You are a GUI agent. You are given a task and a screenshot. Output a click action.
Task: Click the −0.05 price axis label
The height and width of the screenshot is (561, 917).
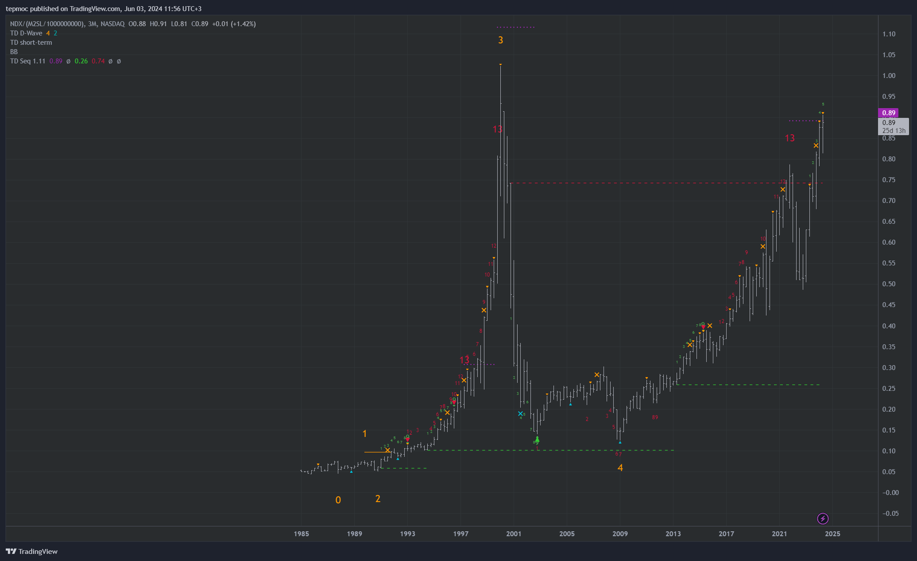(x=890, y=514)
